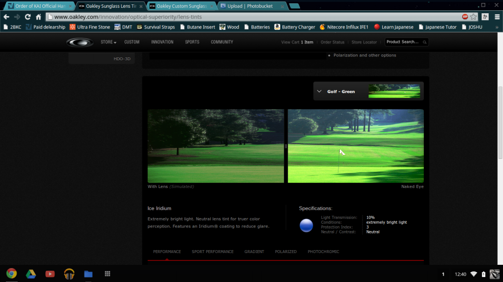
Task: Select the PHOTOCHROMIC lens tab
Action: coord(323,252)
